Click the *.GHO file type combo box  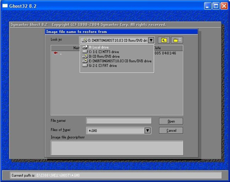coord(119,130)
